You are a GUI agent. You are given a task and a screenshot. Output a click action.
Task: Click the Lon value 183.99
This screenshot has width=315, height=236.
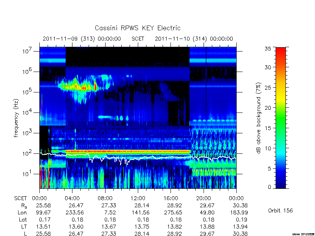point(239,212)
